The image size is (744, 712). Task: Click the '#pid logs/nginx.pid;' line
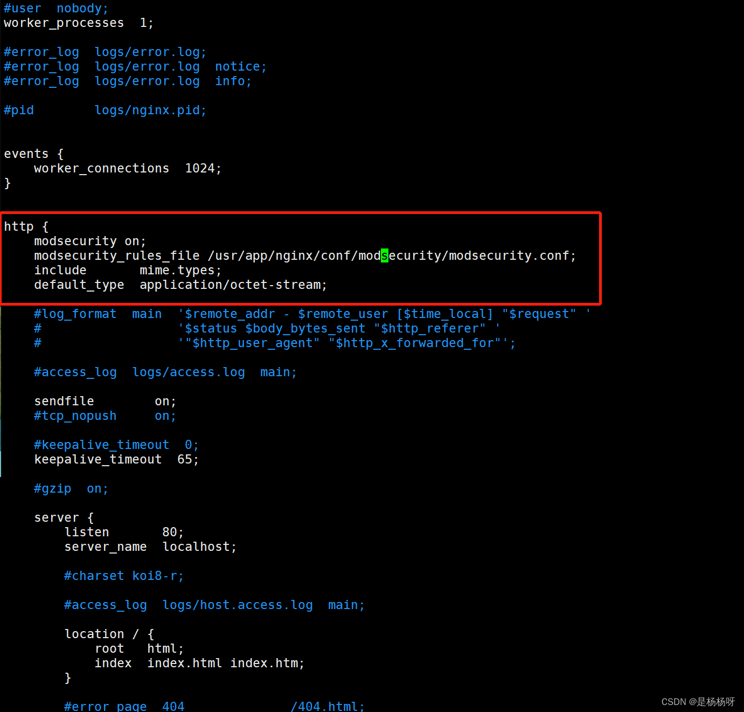click(105, 110)
